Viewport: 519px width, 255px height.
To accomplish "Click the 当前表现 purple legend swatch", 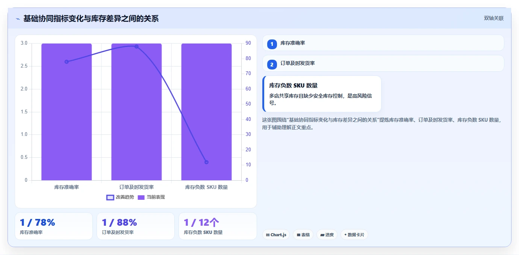I will [141, 197].
